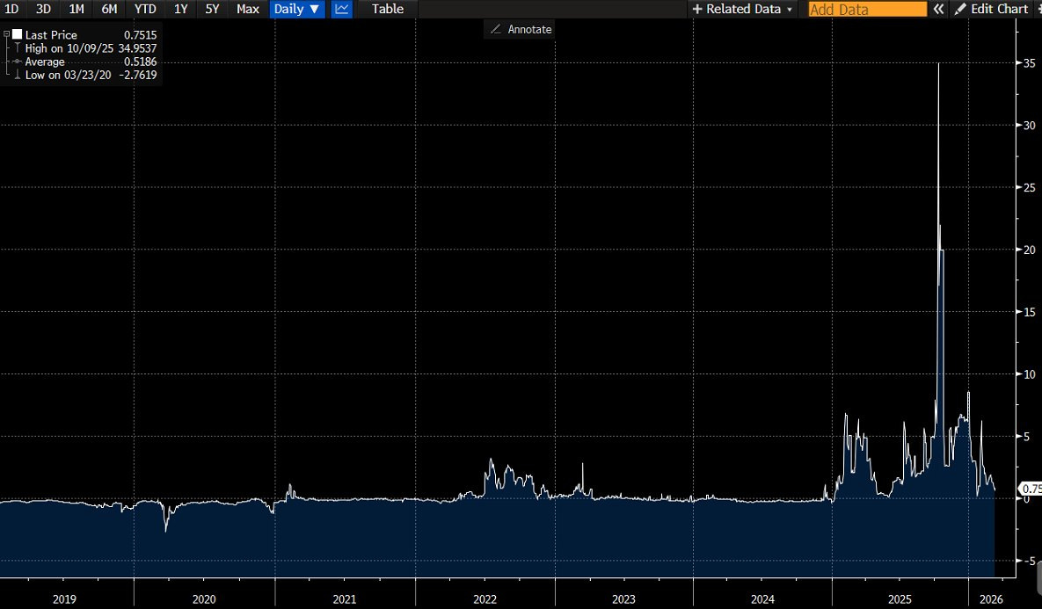Click the 2019 label on time axis

64,599
